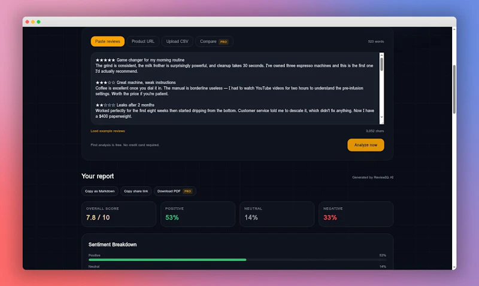The image size is (479, 286).
Task: Click the Negative 33% card
Action: pyautogui.click(x=356, y=214)
